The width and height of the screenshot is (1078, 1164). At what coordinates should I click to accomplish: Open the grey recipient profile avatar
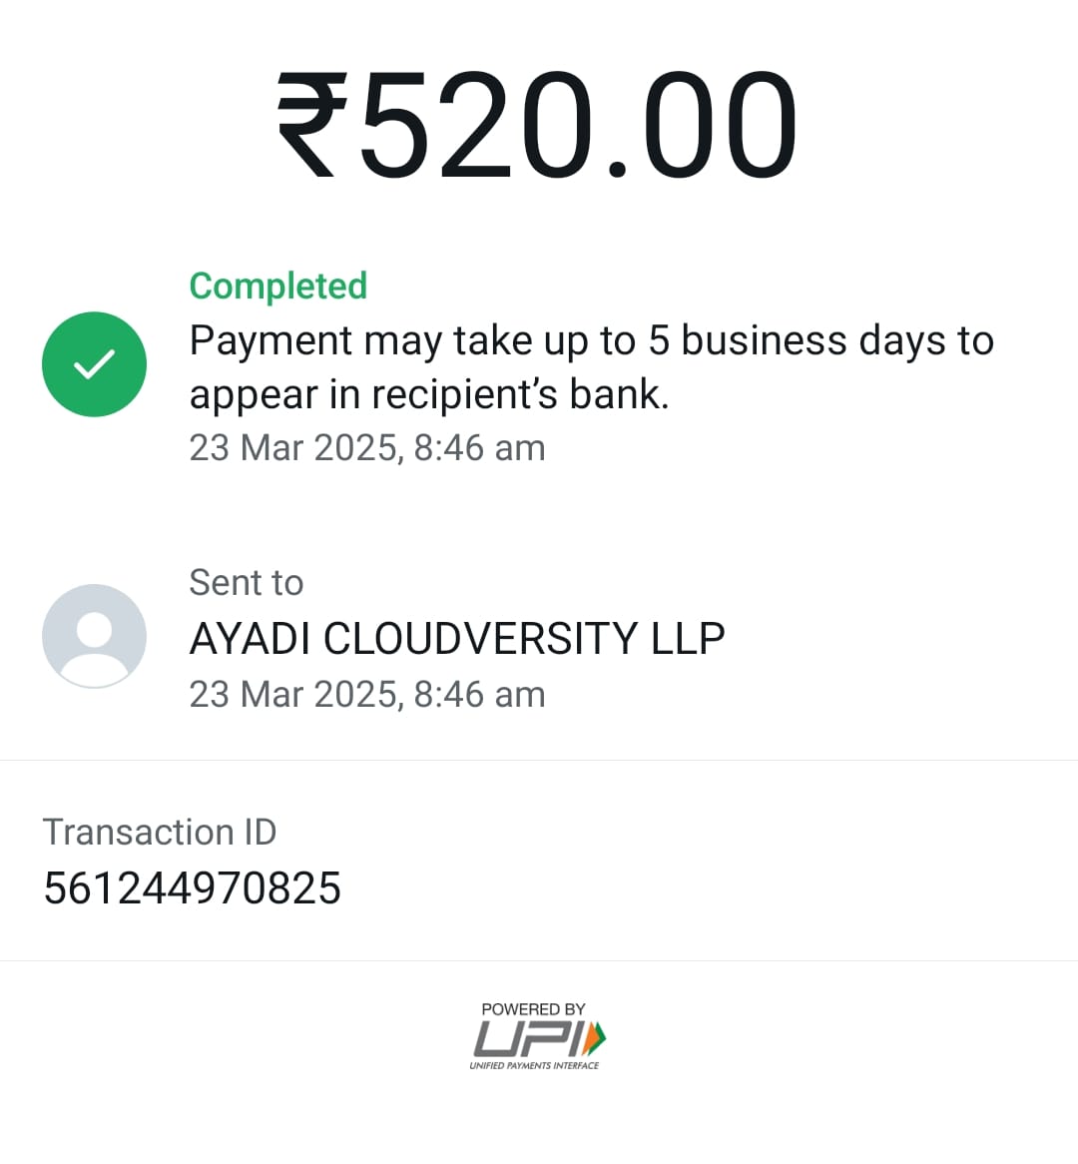tap(94, 636)
